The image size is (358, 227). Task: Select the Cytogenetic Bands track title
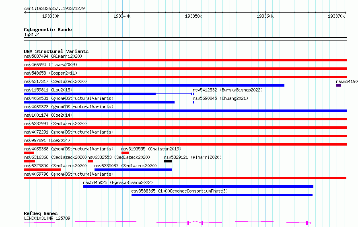coord(48,30)
